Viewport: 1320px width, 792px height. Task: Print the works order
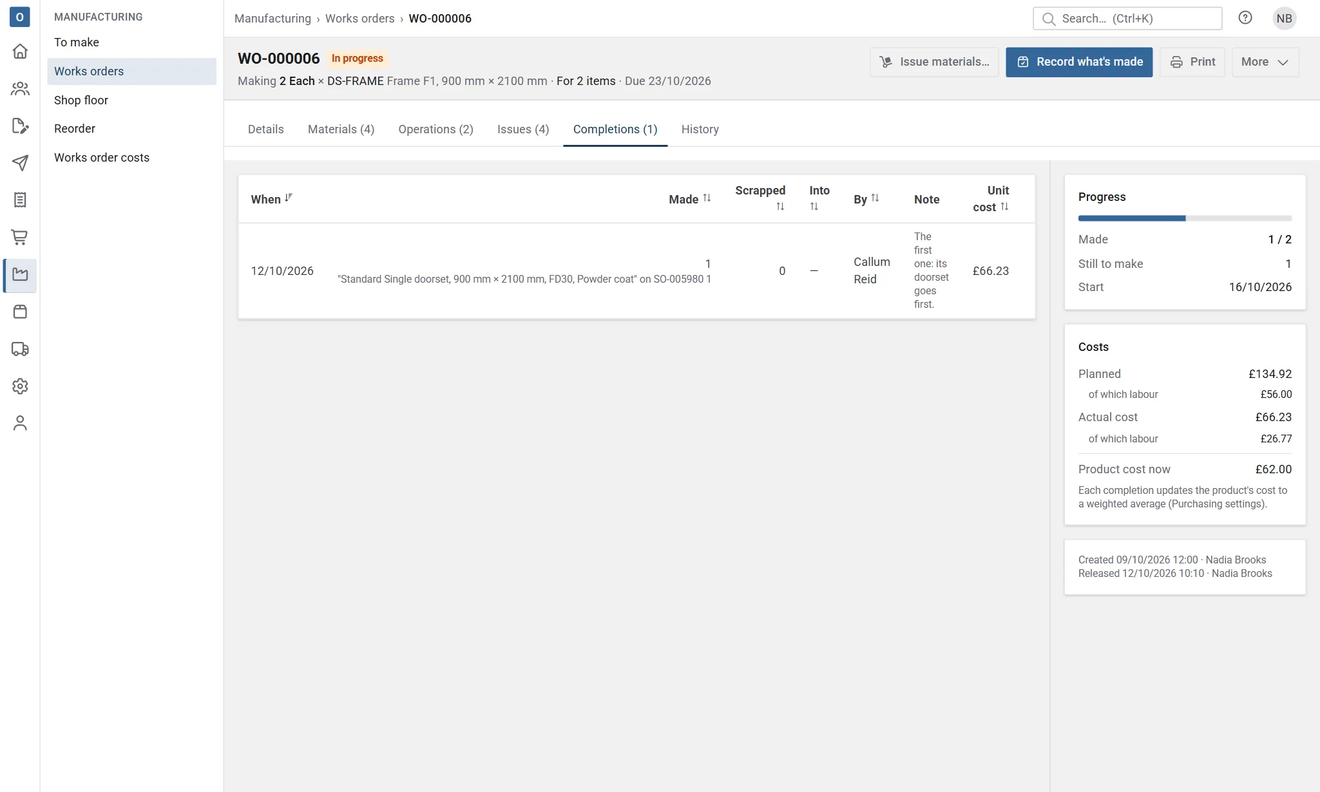click(1192, 62)
